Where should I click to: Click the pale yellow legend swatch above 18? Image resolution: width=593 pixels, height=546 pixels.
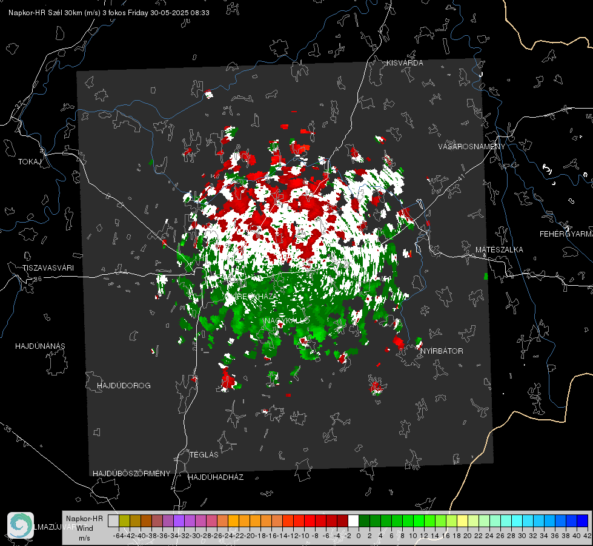pos(462,521)
